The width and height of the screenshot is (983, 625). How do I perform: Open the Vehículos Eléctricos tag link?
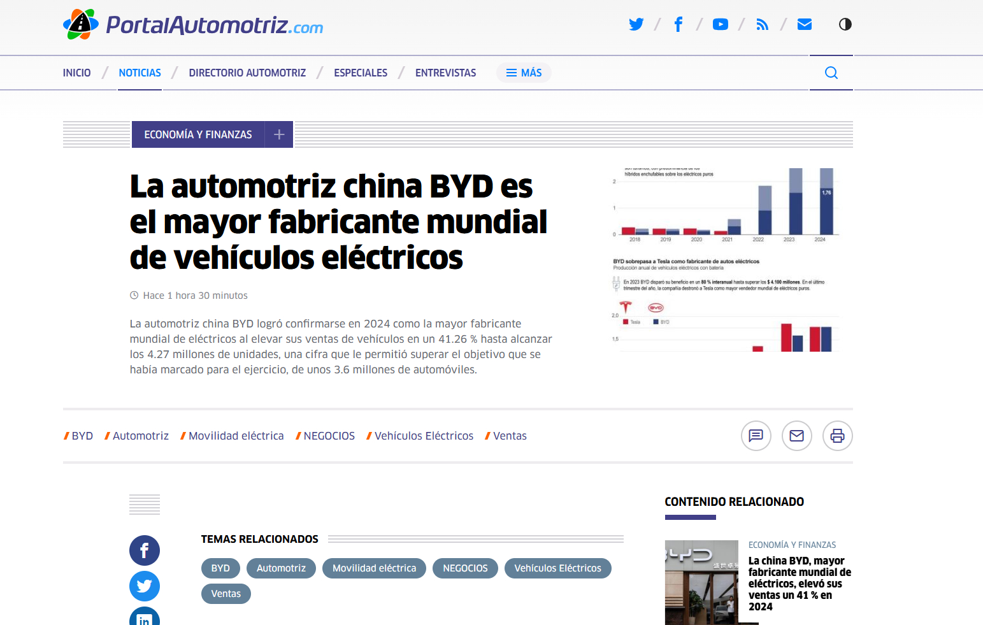point(420,436)
